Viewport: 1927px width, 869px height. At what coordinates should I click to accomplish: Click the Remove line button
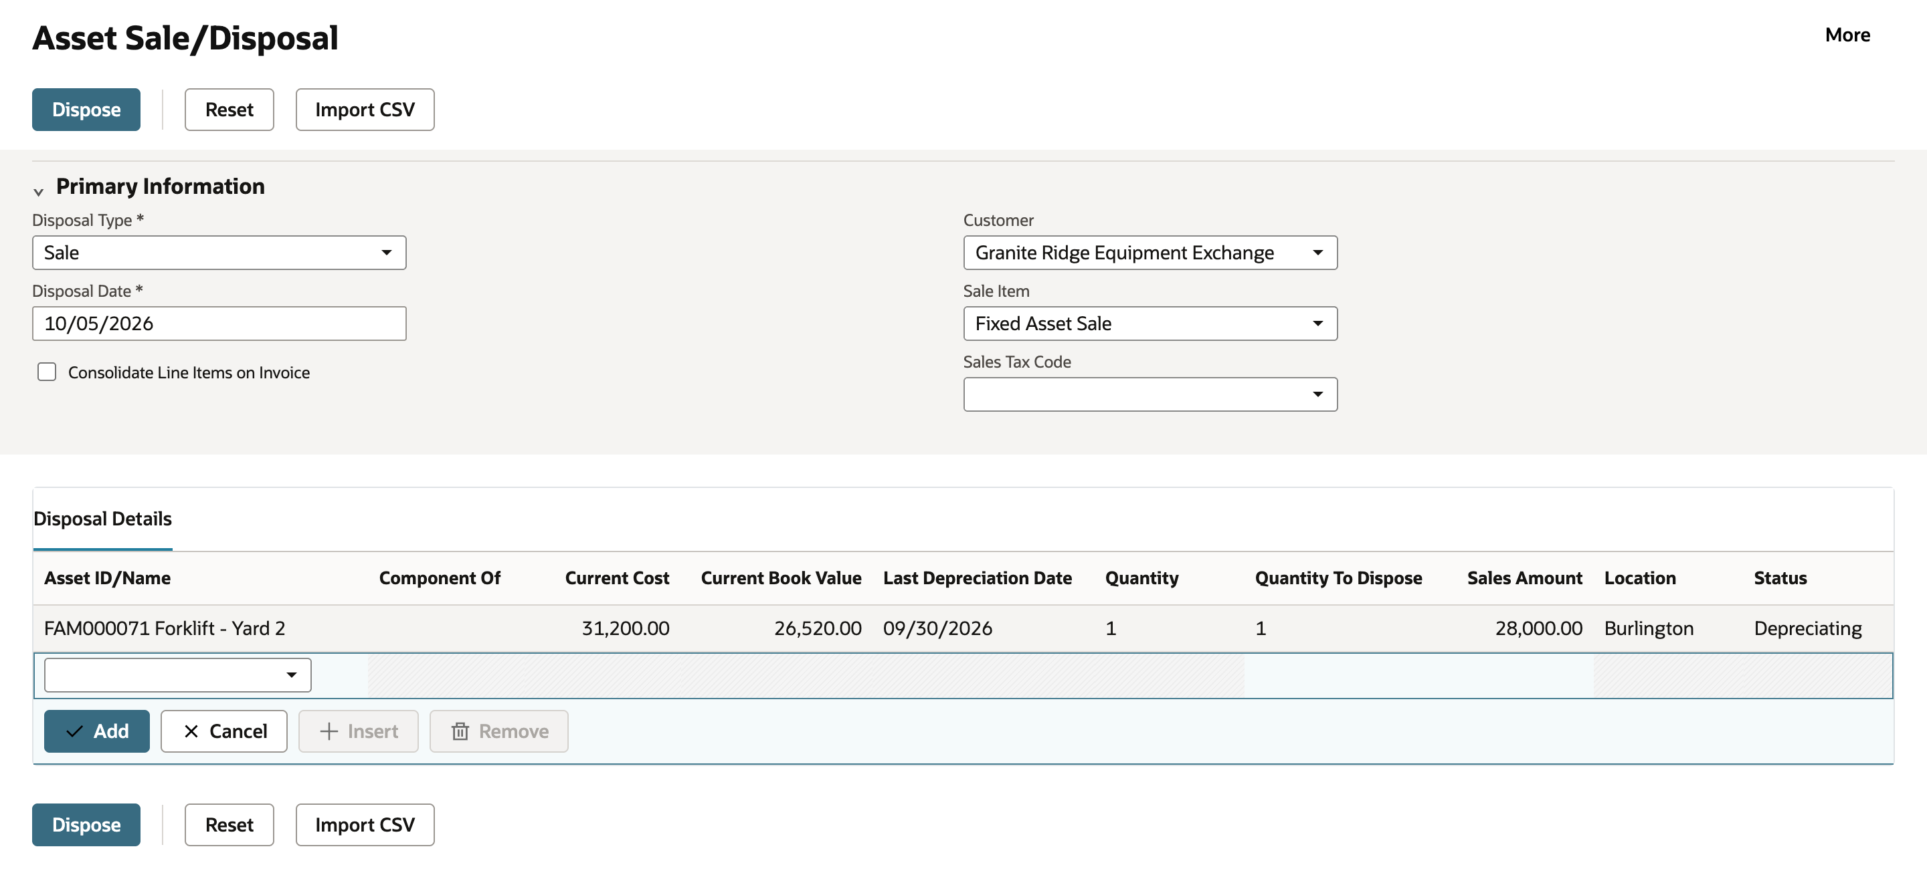pyautogui.click(x=499, y=731)
